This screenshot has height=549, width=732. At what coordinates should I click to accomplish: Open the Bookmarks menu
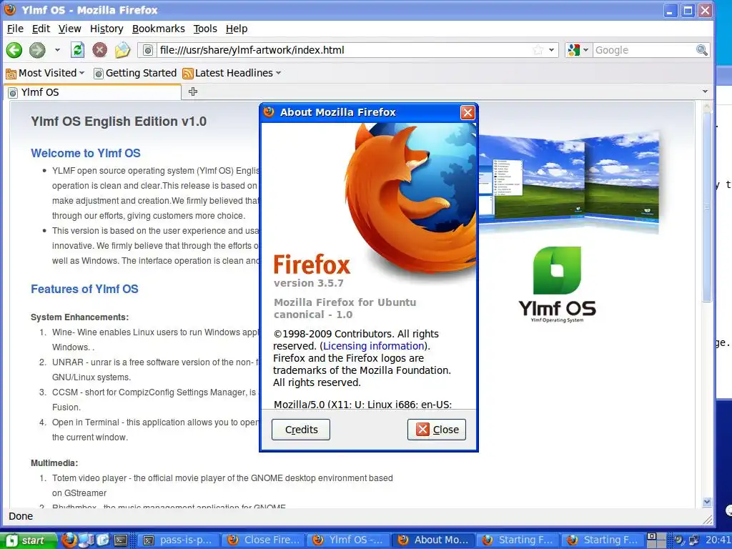[158, 29]
